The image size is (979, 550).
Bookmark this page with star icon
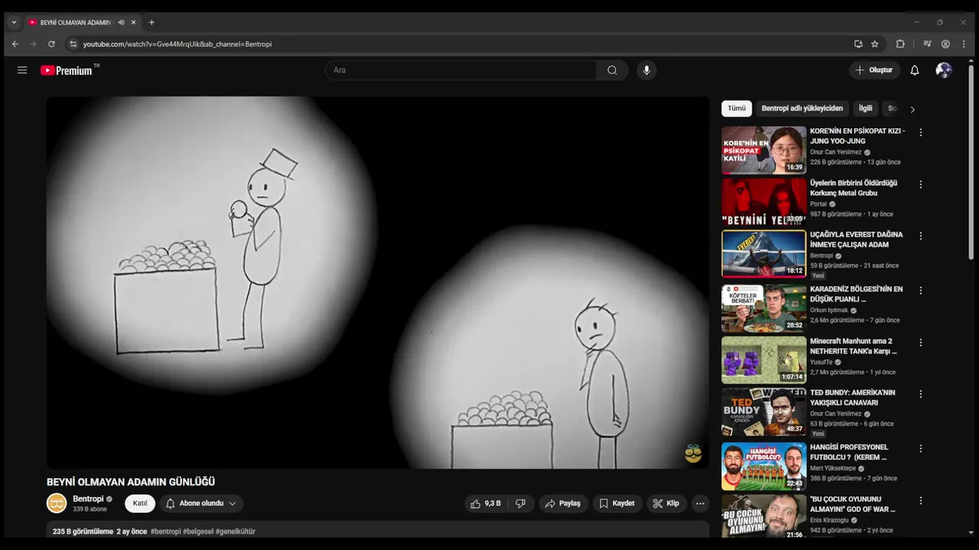coord(875,44)
